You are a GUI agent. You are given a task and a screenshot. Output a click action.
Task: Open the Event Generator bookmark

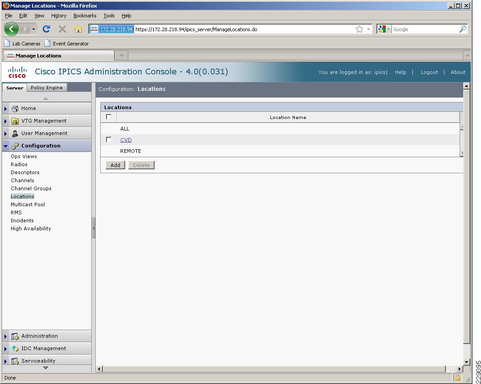[x=66, y=44]
